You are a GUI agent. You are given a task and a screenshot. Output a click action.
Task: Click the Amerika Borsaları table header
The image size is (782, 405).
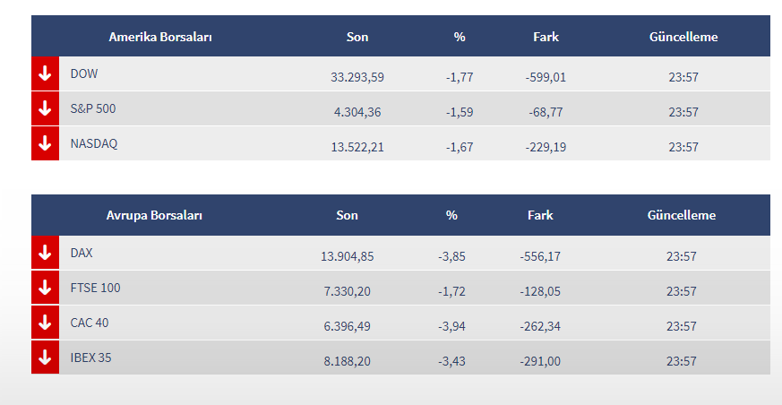160,37
